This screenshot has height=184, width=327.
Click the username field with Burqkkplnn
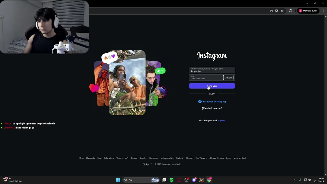click(212, 70)
